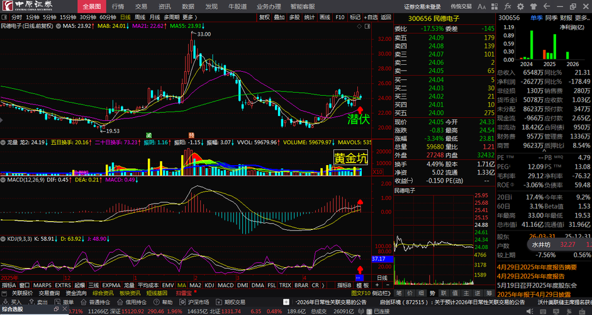592x315 pixels.
Task: Toggle 多股 multi-stock view
Action: coord(294,17)
